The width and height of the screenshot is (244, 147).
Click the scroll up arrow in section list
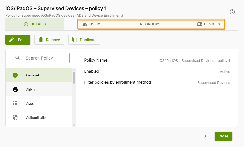click(x=74, y=70)
